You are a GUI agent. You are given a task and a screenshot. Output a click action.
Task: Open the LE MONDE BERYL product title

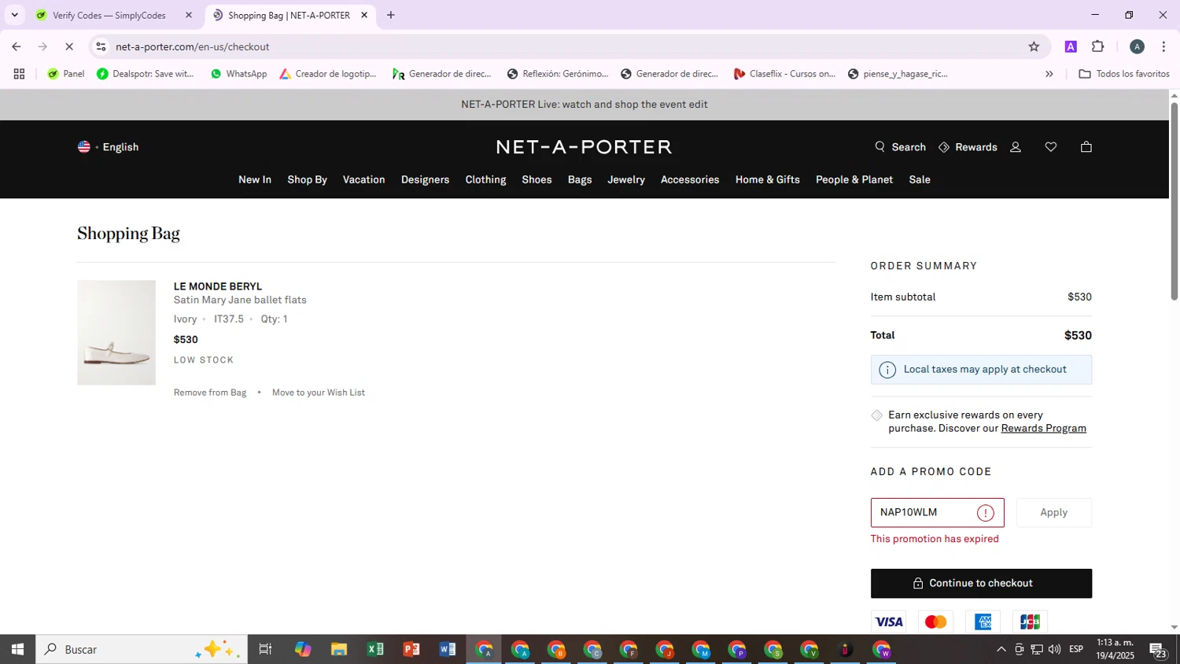pos(218,286)
